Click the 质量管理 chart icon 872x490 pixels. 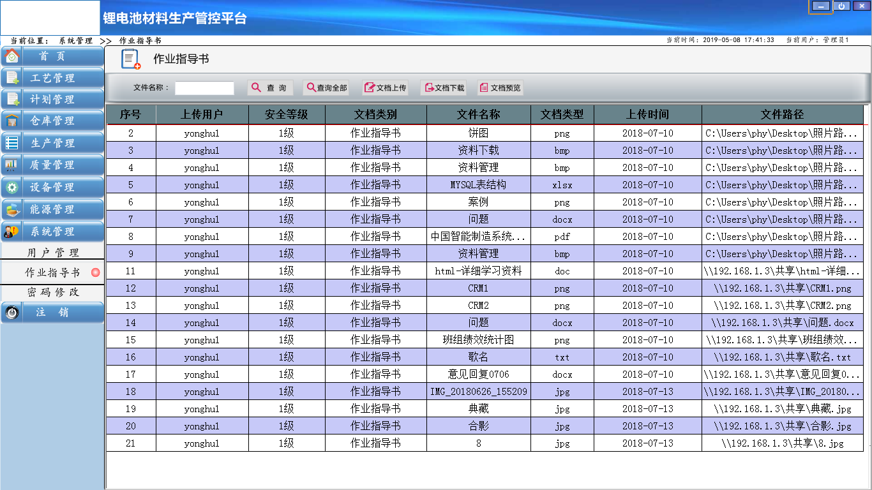tap(11, 165)
